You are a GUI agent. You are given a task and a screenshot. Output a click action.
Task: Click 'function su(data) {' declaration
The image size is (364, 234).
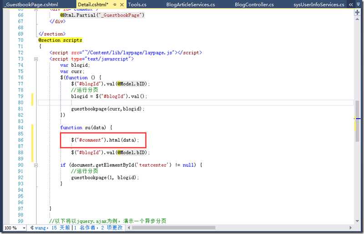click(x=86, y=128)
